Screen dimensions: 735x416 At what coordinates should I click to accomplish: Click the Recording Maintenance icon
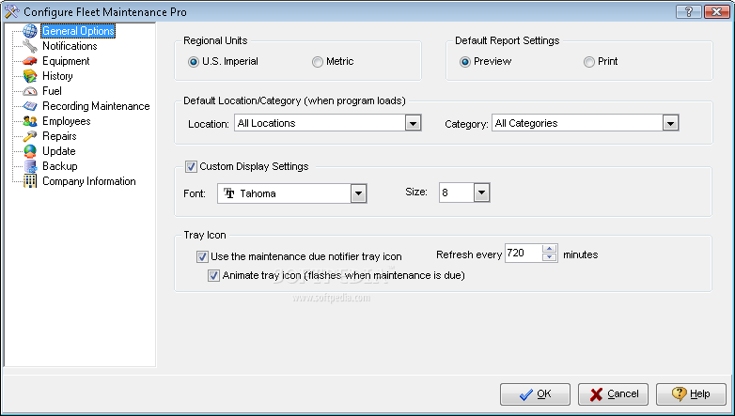[30, 106]
